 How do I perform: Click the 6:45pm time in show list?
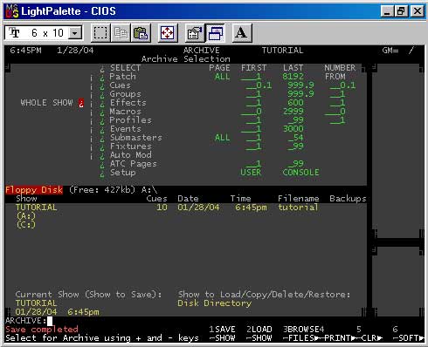pos(251,208)
